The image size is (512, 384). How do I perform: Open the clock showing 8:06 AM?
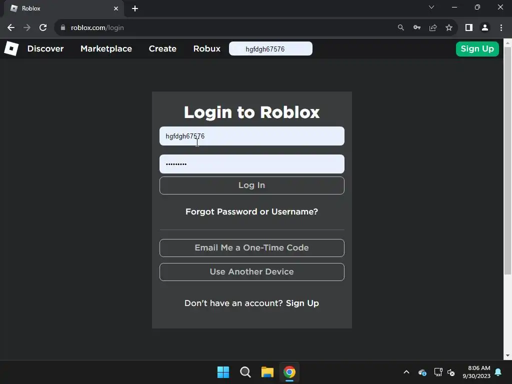[x=476, y=372]
